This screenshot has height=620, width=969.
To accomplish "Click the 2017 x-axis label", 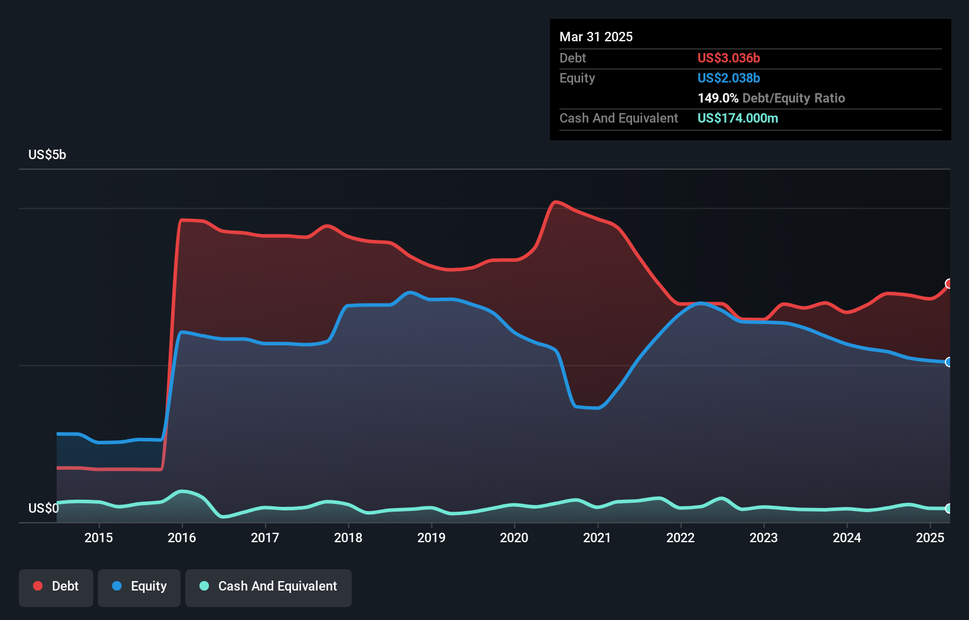I will point(265,537).
